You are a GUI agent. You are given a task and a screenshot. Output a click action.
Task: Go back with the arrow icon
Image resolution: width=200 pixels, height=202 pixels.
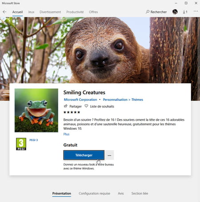point(4,12)
